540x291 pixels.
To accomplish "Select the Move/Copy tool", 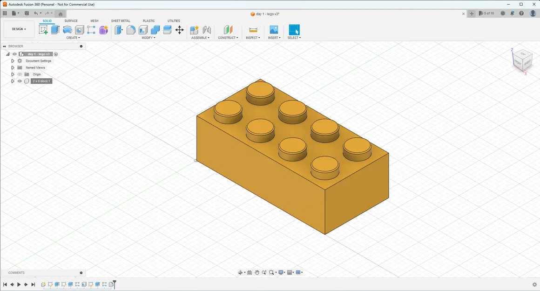I will (179, 30).
